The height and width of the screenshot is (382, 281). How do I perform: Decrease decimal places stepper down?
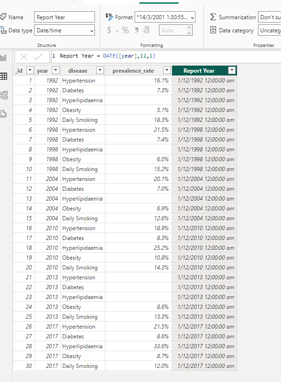click(189, 33)
